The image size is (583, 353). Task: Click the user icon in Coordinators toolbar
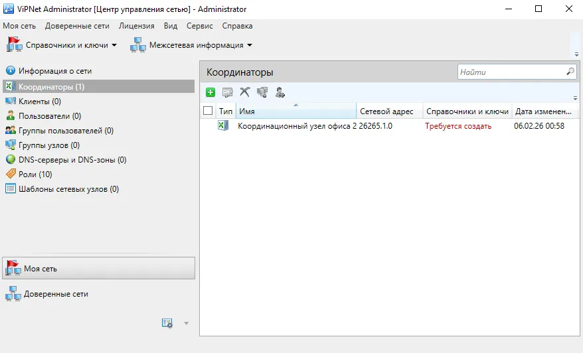click(x=280, y=92)
